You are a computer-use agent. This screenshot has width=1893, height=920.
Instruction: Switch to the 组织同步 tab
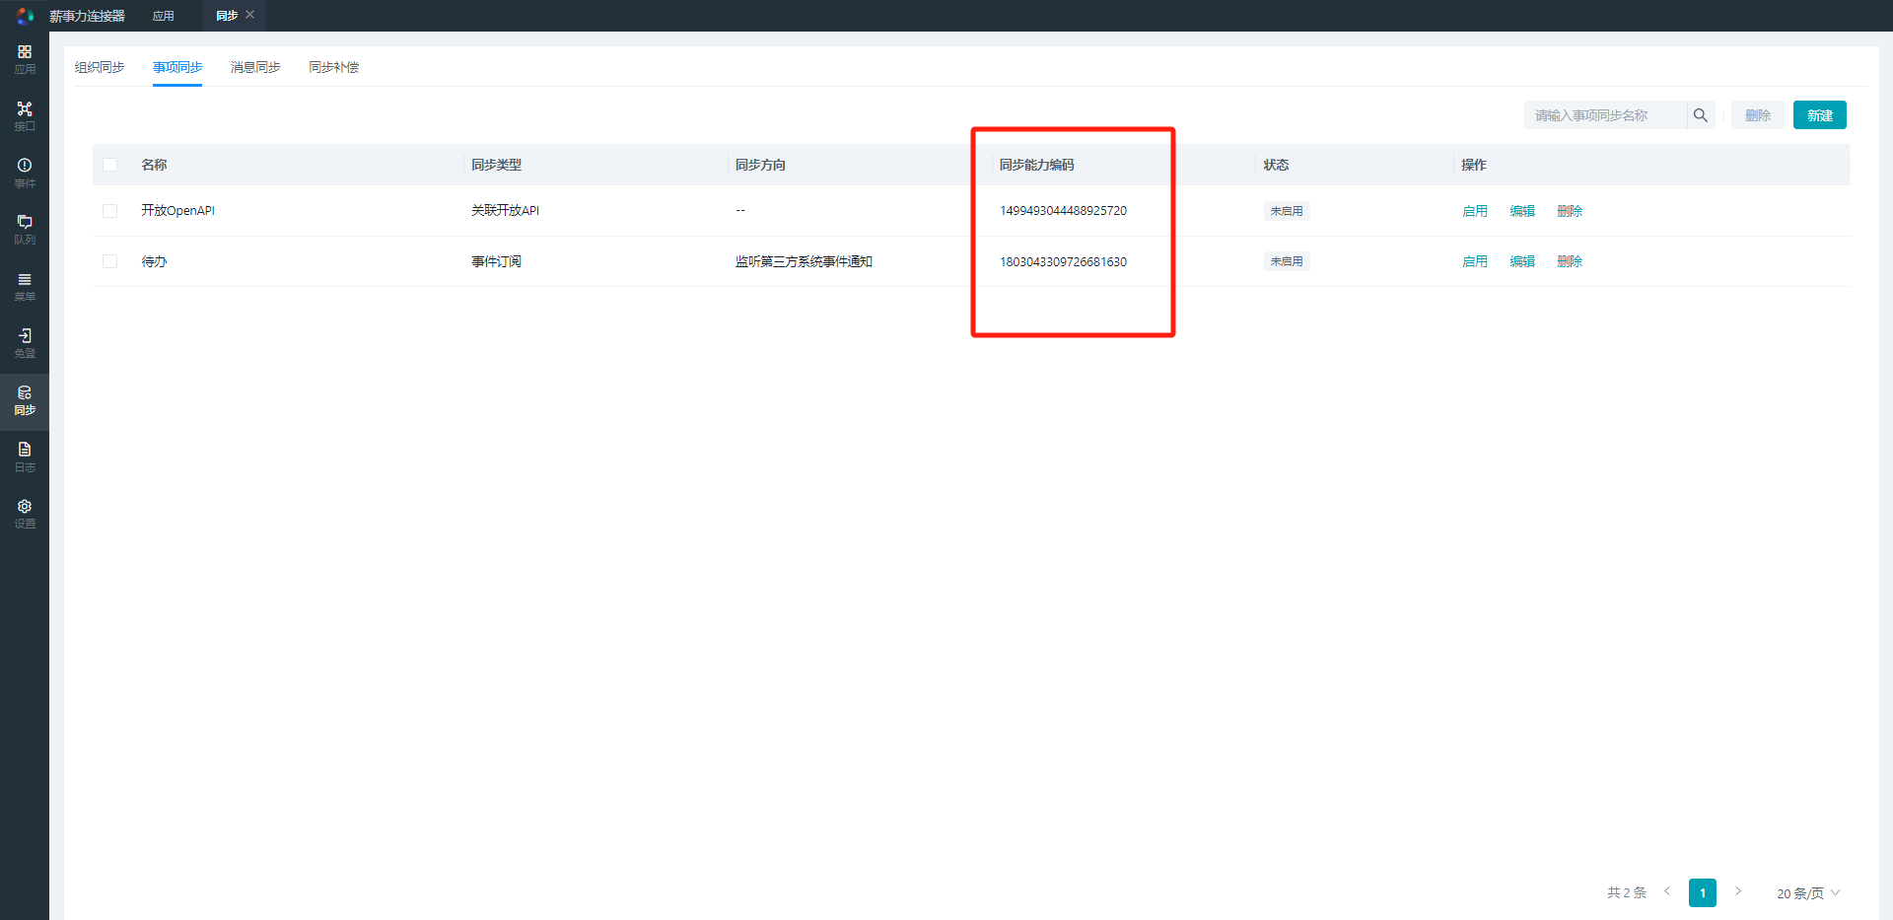(100, 67)
